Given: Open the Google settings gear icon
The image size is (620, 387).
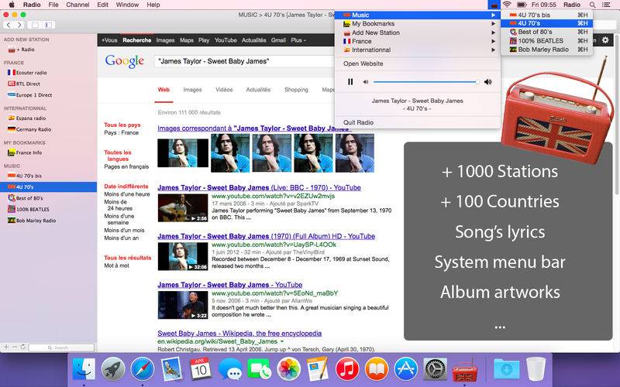Looking at the screenshot, I should point(605,40).
